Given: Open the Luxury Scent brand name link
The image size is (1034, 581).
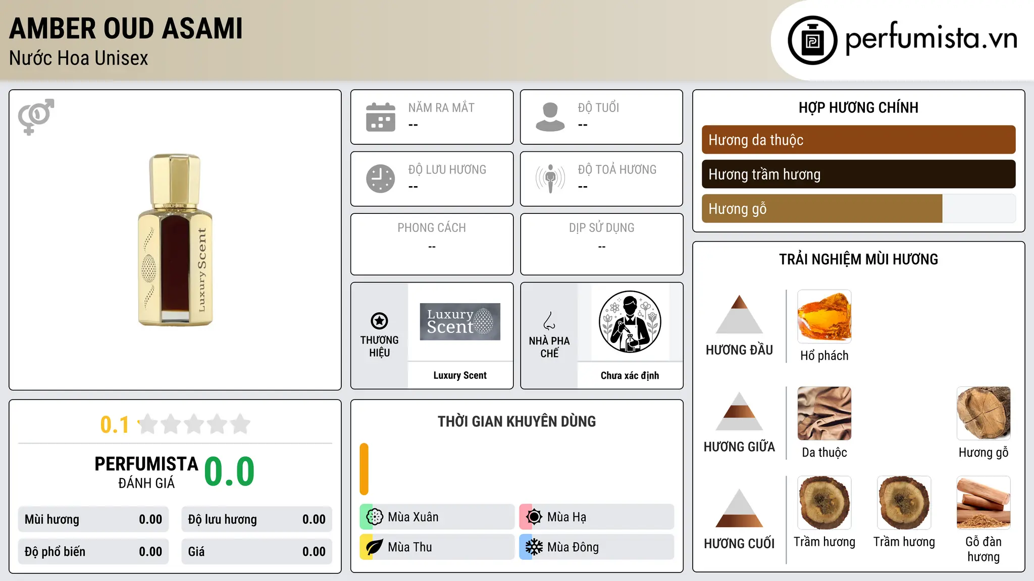Looking at the screenshot, I should (460, 375).
